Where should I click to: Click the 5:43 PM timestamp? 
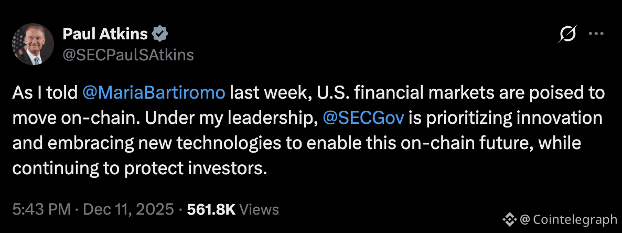coord(41,210)
